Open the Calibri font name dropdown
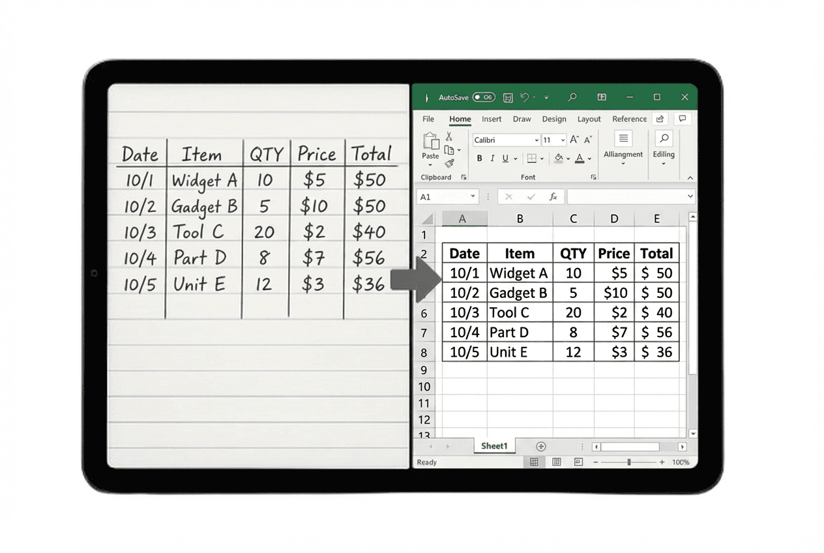The width and height of the screenshot is (824, 553). (507, 140)
